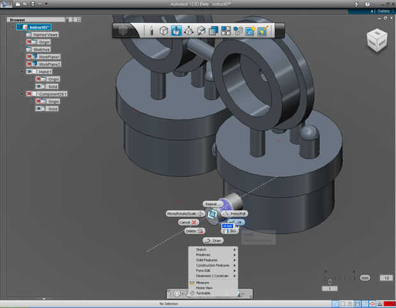Viewport: 396px width, 308px height.
Task: Open Construction Features submenu
Action: pos(213,265)
